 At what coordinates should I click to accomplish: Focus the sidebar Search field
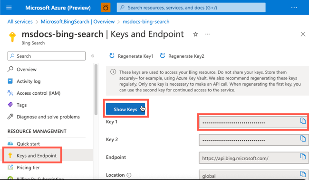(47, 56)
